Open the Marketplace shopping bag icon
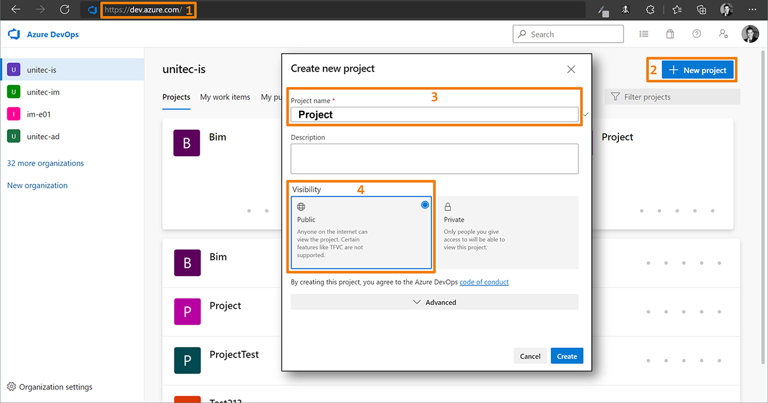768x403 pixels. pyautogui.click(x=670, y=34)
